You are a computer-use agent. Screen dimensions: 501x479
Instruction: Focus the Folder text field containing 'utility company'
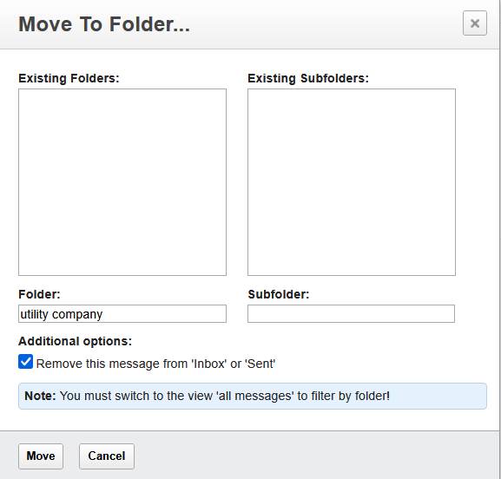pyautogui.click(x=122, y=313)
